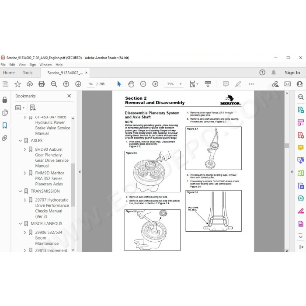Open Organize Pages tool in right pane

click(301, 122)
